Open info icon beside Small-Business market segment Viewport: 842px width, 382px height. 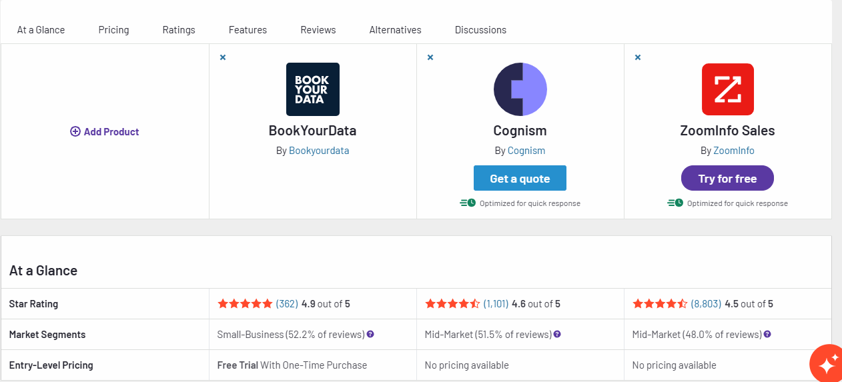[x=370, y=334]
